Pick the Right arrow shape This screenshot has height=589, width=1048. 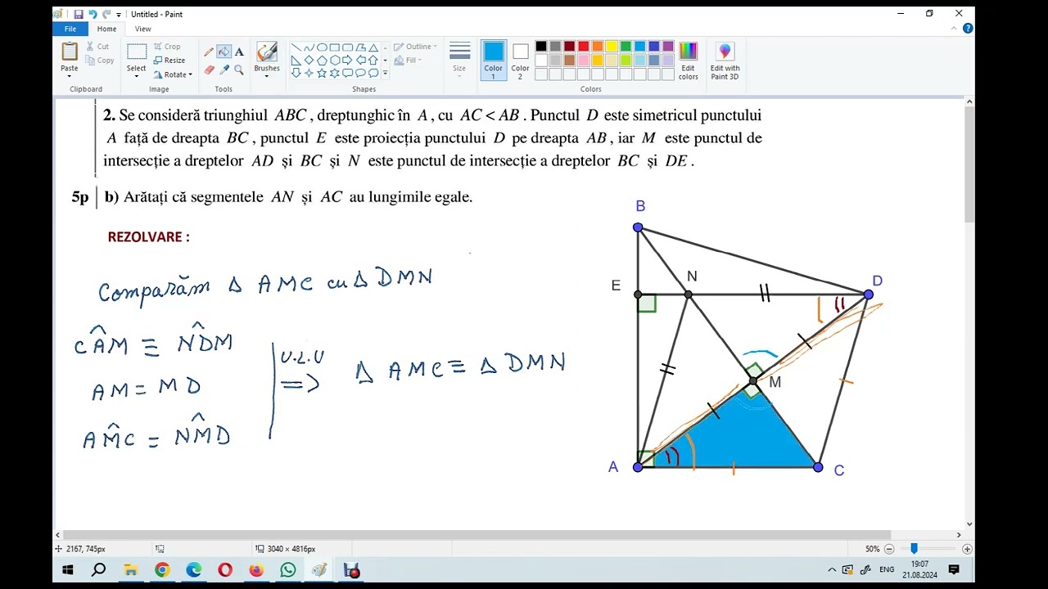(347, 61)
